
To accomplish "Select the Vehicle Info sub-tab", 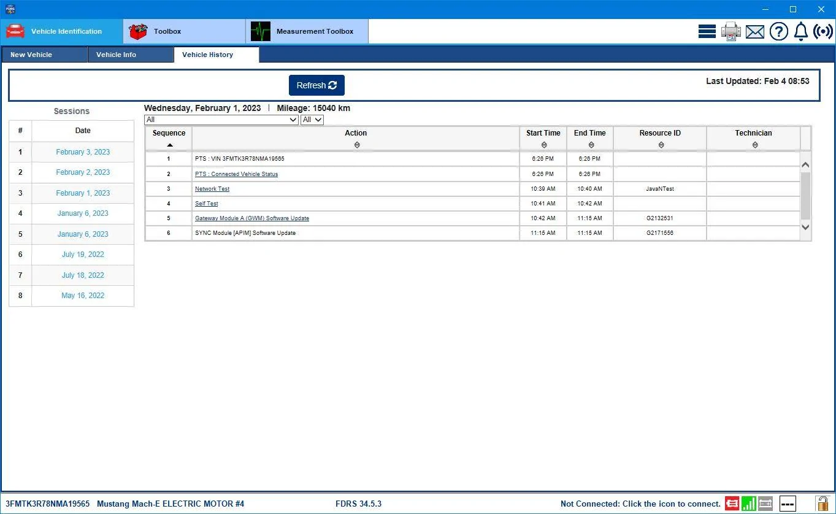I will pyautogui.click(x=130, y=55).
